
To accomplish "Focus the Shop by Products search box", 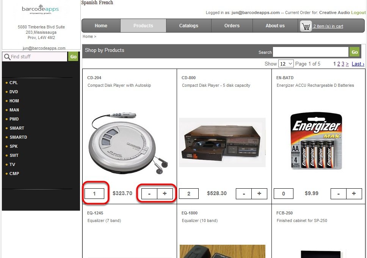I will coord(311,52).
